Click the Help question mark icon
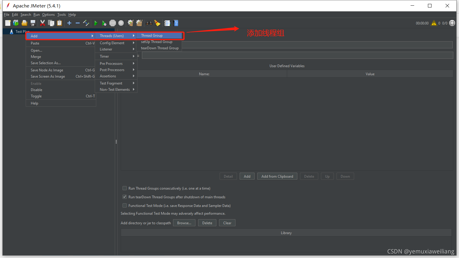Viewport: 459px width, 258px height. (x=176, y=23)
